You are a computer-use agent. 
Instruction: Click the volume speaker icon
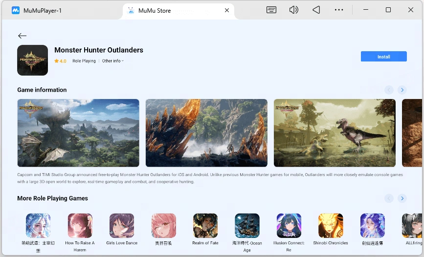coord(293,10)
